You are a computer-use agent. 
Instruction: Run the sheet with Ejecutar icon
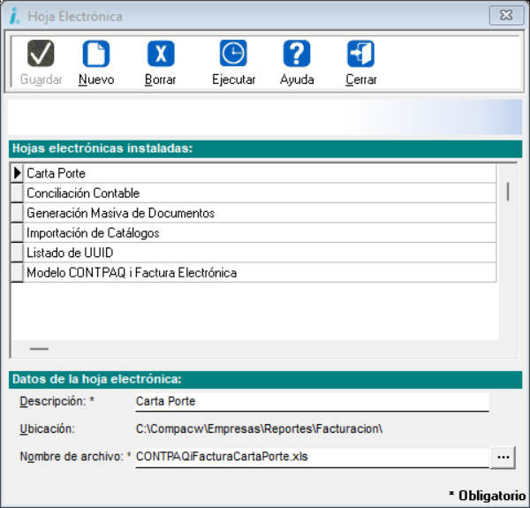point(233,55)
